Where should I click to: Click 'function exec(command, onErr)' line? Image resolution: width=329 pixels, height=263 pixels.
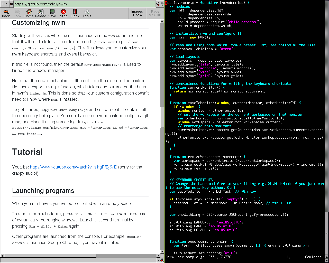pos(201,242)
